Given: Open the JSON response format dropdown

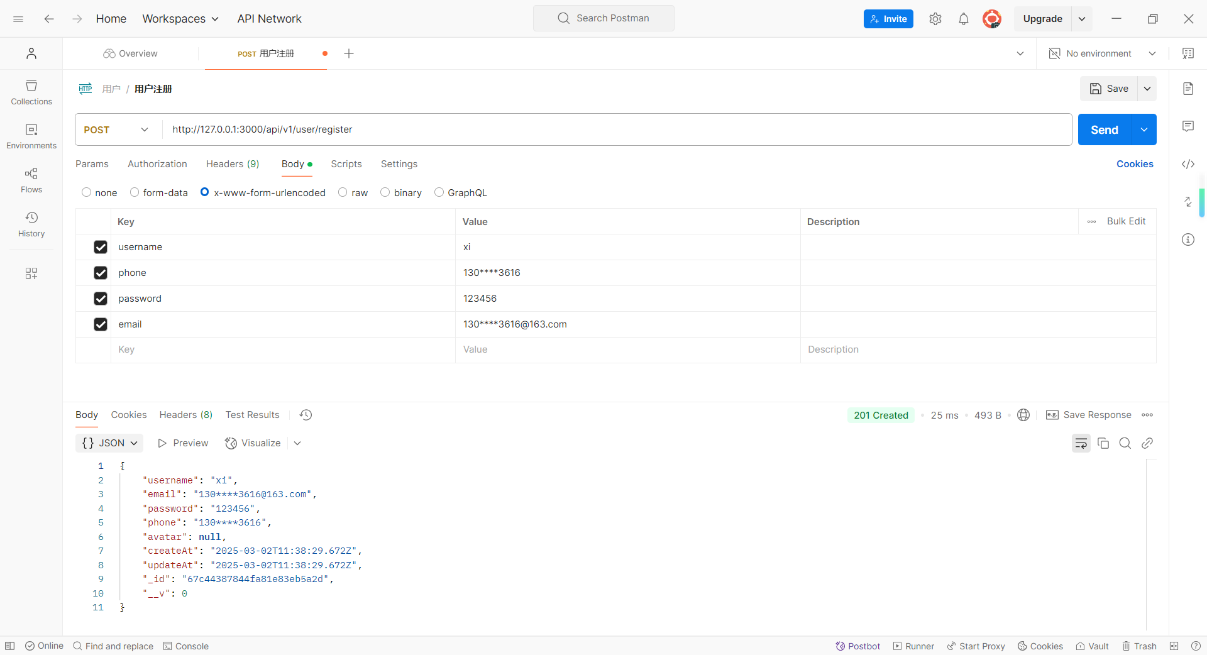Looking at the screenshot, I should point(109,443).
